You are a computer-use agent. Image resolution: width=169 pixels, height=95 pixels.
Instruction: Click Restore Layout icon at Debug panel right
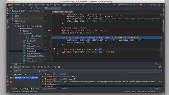pyautogui.click(x=160, y=67)
